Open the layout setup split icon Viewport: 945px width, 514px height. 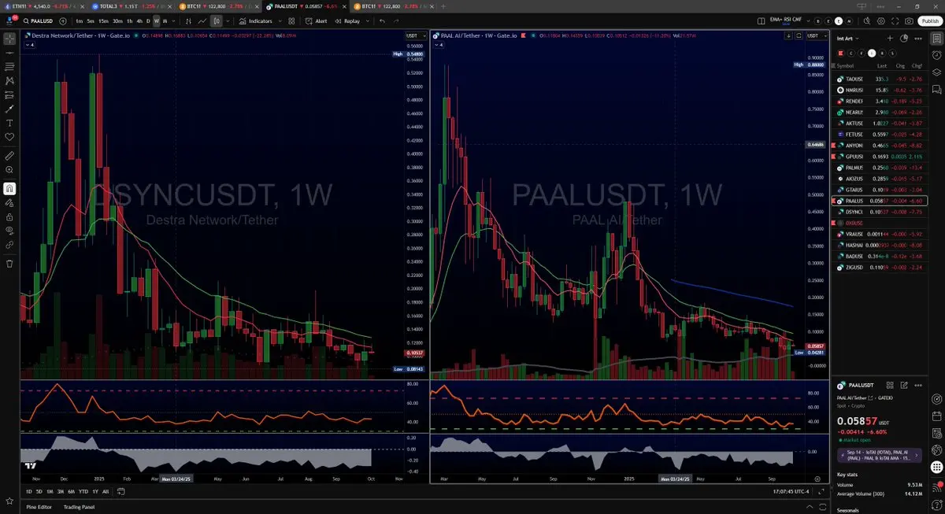[x=761, y=20]
